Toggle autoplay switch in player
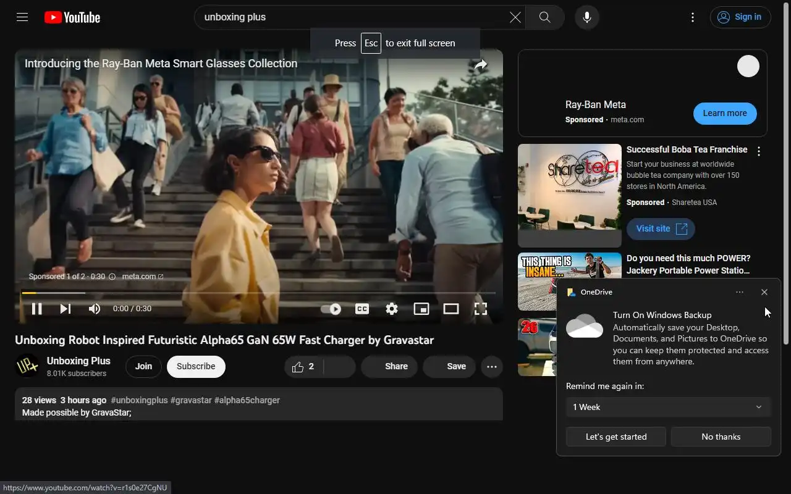The image size is (791, 494). coord(331,309)
